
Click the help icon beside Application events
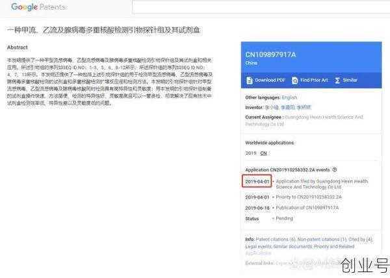coord(335,170)
